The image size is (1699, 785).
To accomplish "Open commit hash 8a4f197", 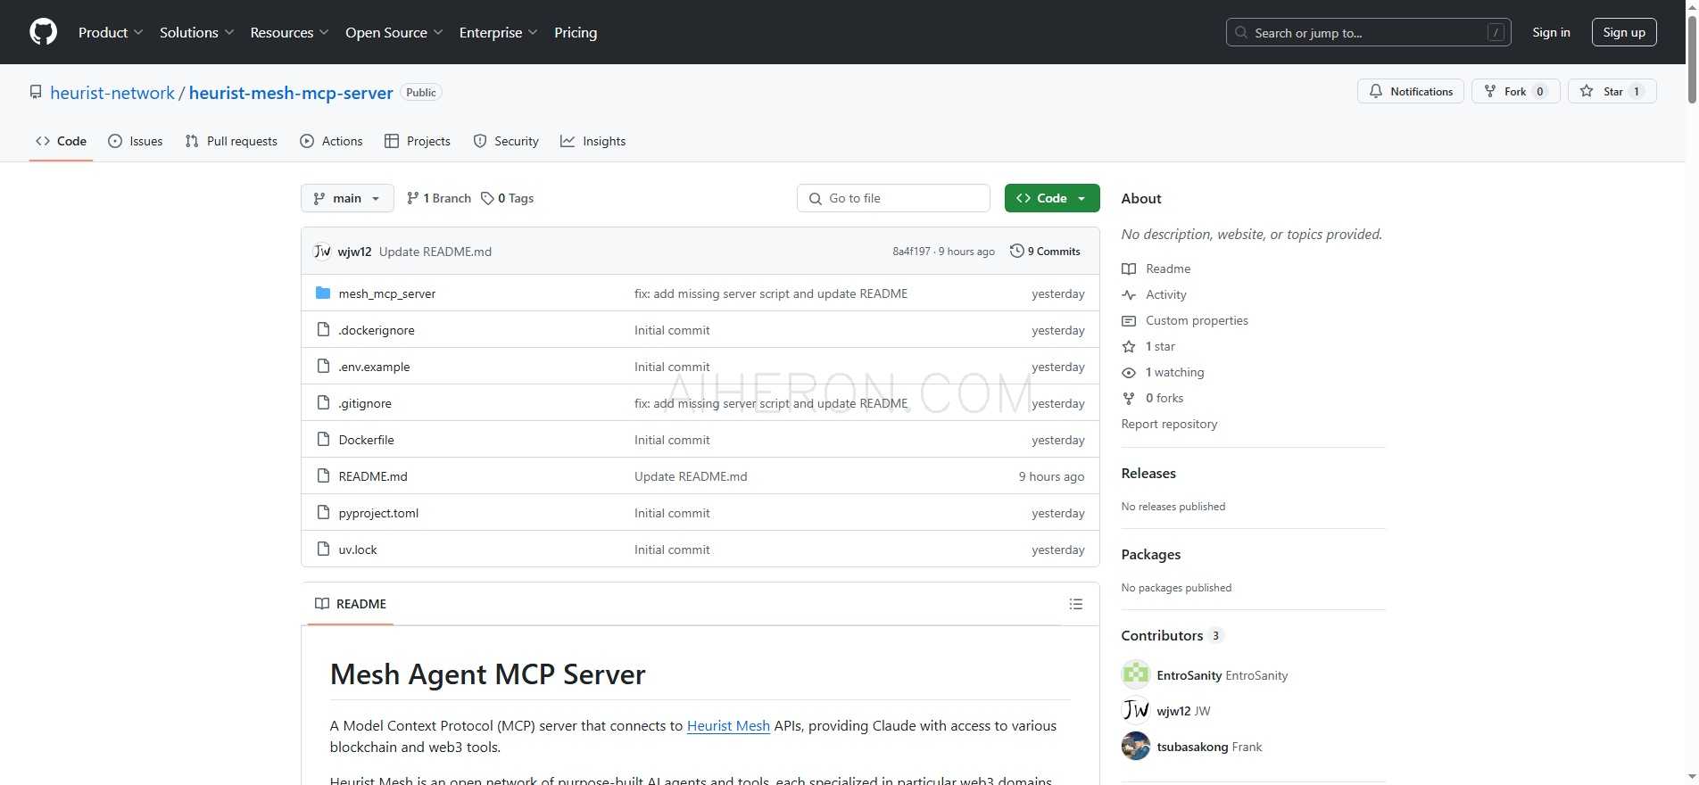I will click(911, 252).
